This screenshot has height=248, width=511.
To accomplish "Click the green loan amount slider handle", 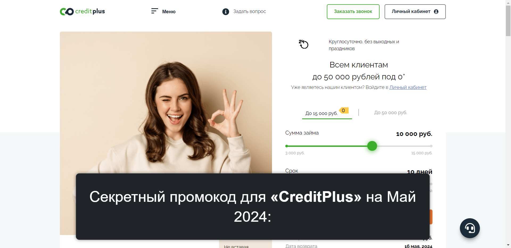I will point(372,146).
